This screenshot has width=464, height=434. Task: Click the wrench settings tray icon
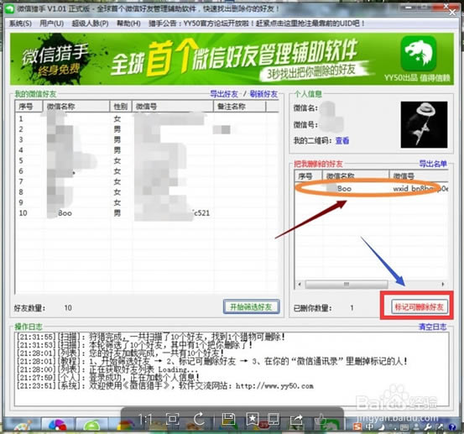point(428,426)
